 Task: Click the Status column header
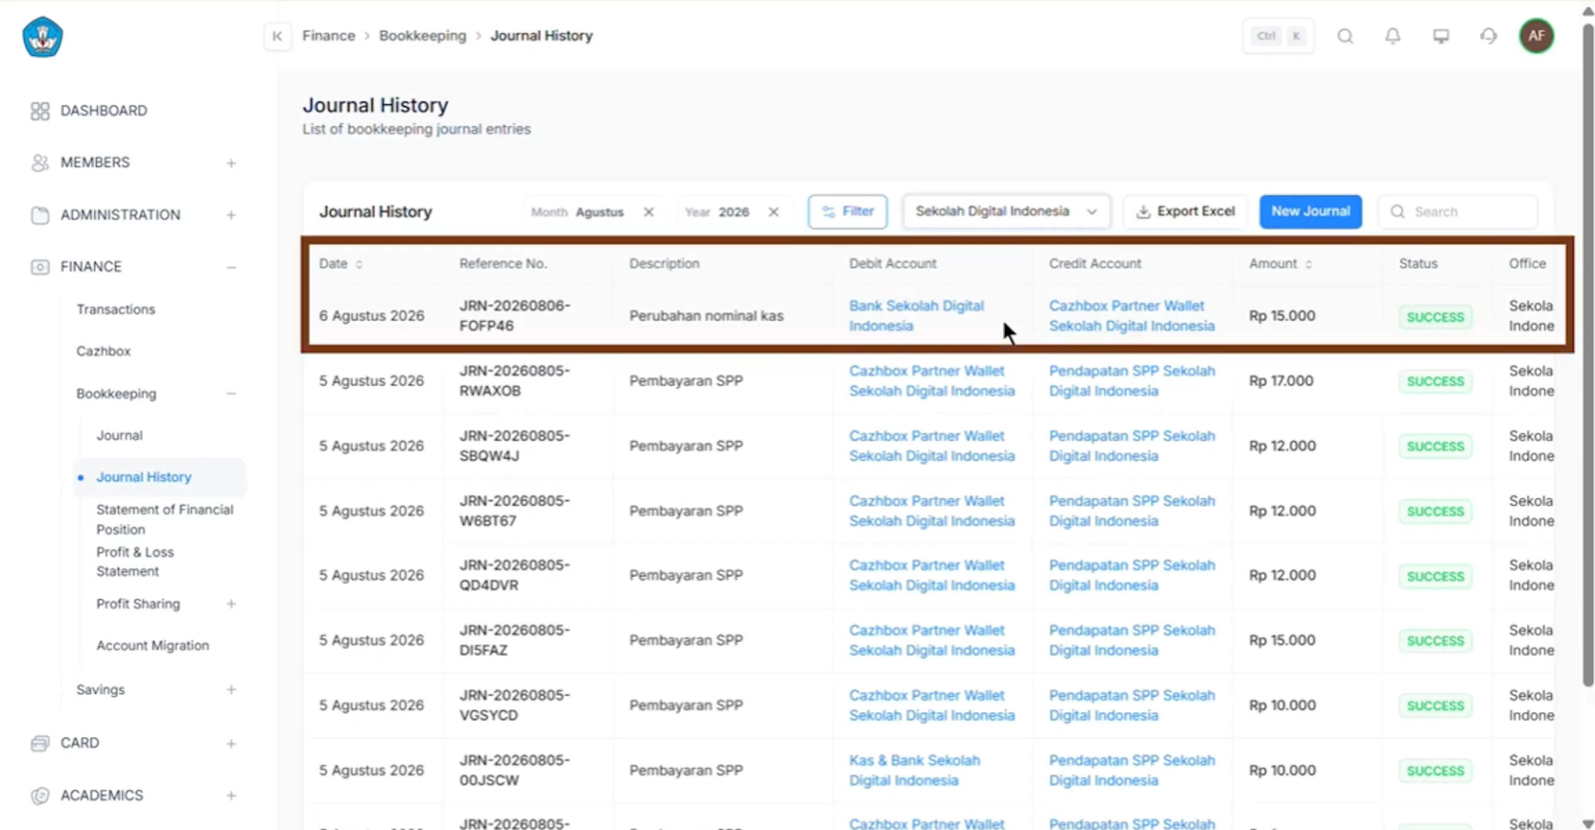1418,264
